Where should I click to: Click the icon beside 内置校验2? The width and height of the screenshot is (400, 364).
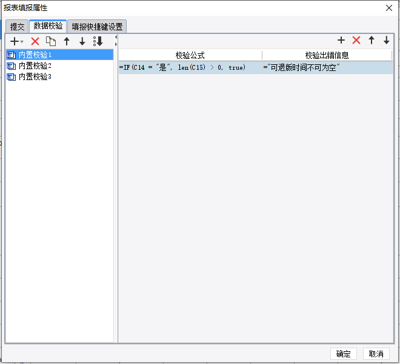click(12, 66)
